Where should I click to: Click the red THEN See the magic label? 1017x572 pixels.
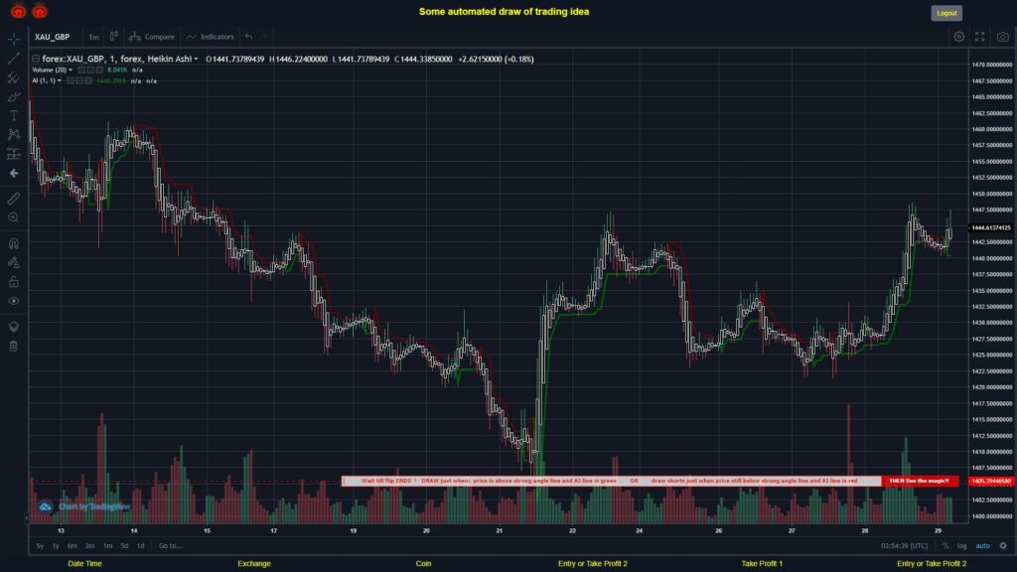pos(919,482)
